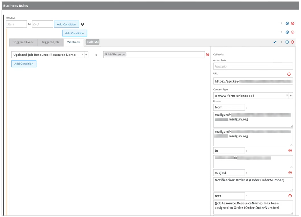This screenshot has width=301, height=217.
Task: Click the plus icon in the second condition row
Action: (x=287, y=32)
